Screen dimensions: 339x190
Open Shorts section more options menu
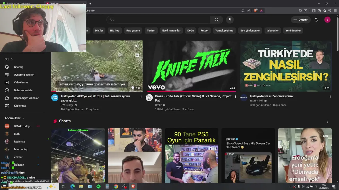pos(328,121)
